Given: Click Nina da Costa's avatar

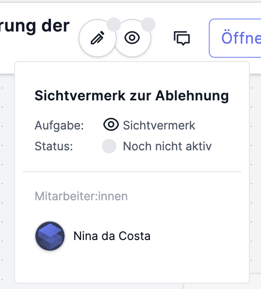Looking at the screenshot, I should pyautogui.click(x=50, y=236).
